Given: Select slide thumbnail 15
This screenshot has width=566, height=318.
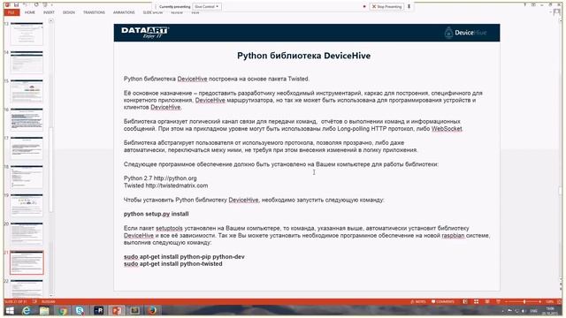Looking at the screenshot, I should coord(27,91).
